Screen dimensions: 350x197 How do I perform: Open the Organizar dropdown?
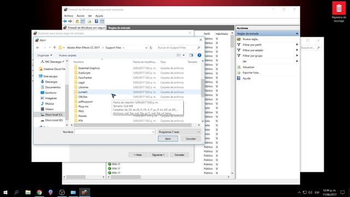(x=45, y=55)
